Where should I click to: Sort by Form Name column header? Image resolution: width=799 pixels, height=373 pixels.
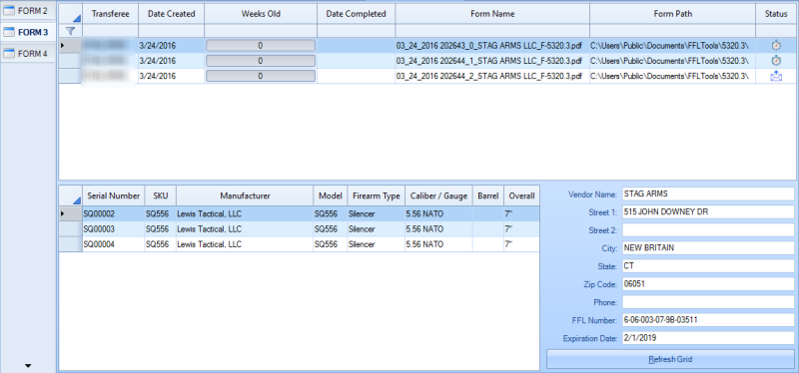[x=492, y=14]
